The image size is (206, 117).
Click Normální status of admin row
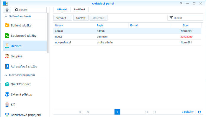[186, 31]
